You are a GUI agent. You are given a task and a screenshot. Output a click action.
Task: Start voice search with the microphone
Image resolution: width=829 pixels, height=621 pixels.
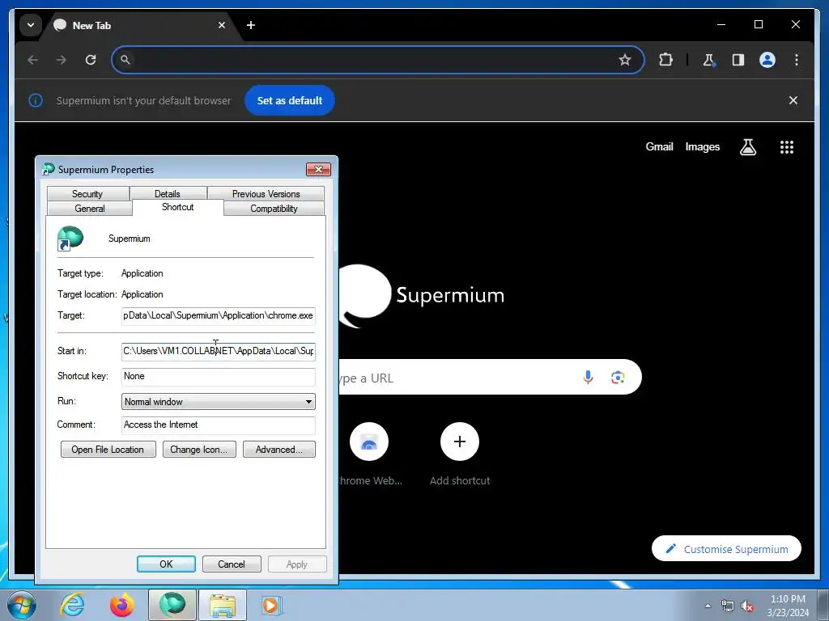pyautogui.click(x=588, y=377)
